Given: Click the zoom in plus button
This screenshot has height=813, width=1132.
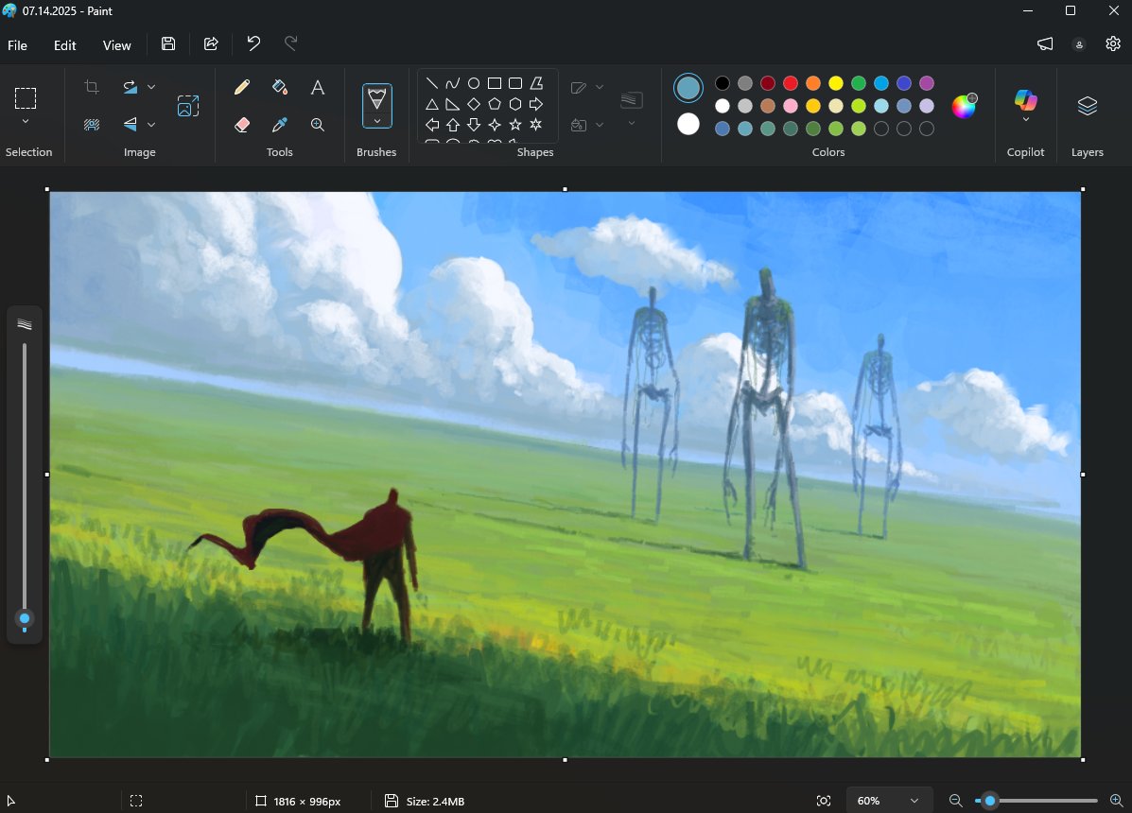Looking at the screenshot, I should click(x=1116, y=801).
